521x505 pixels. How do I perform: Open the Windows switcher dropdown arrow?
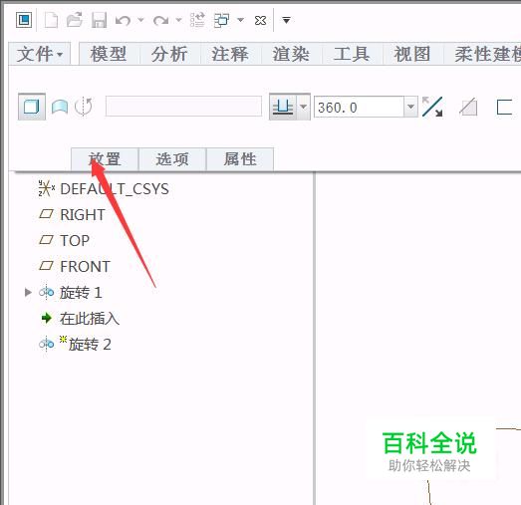coord(240,20)
